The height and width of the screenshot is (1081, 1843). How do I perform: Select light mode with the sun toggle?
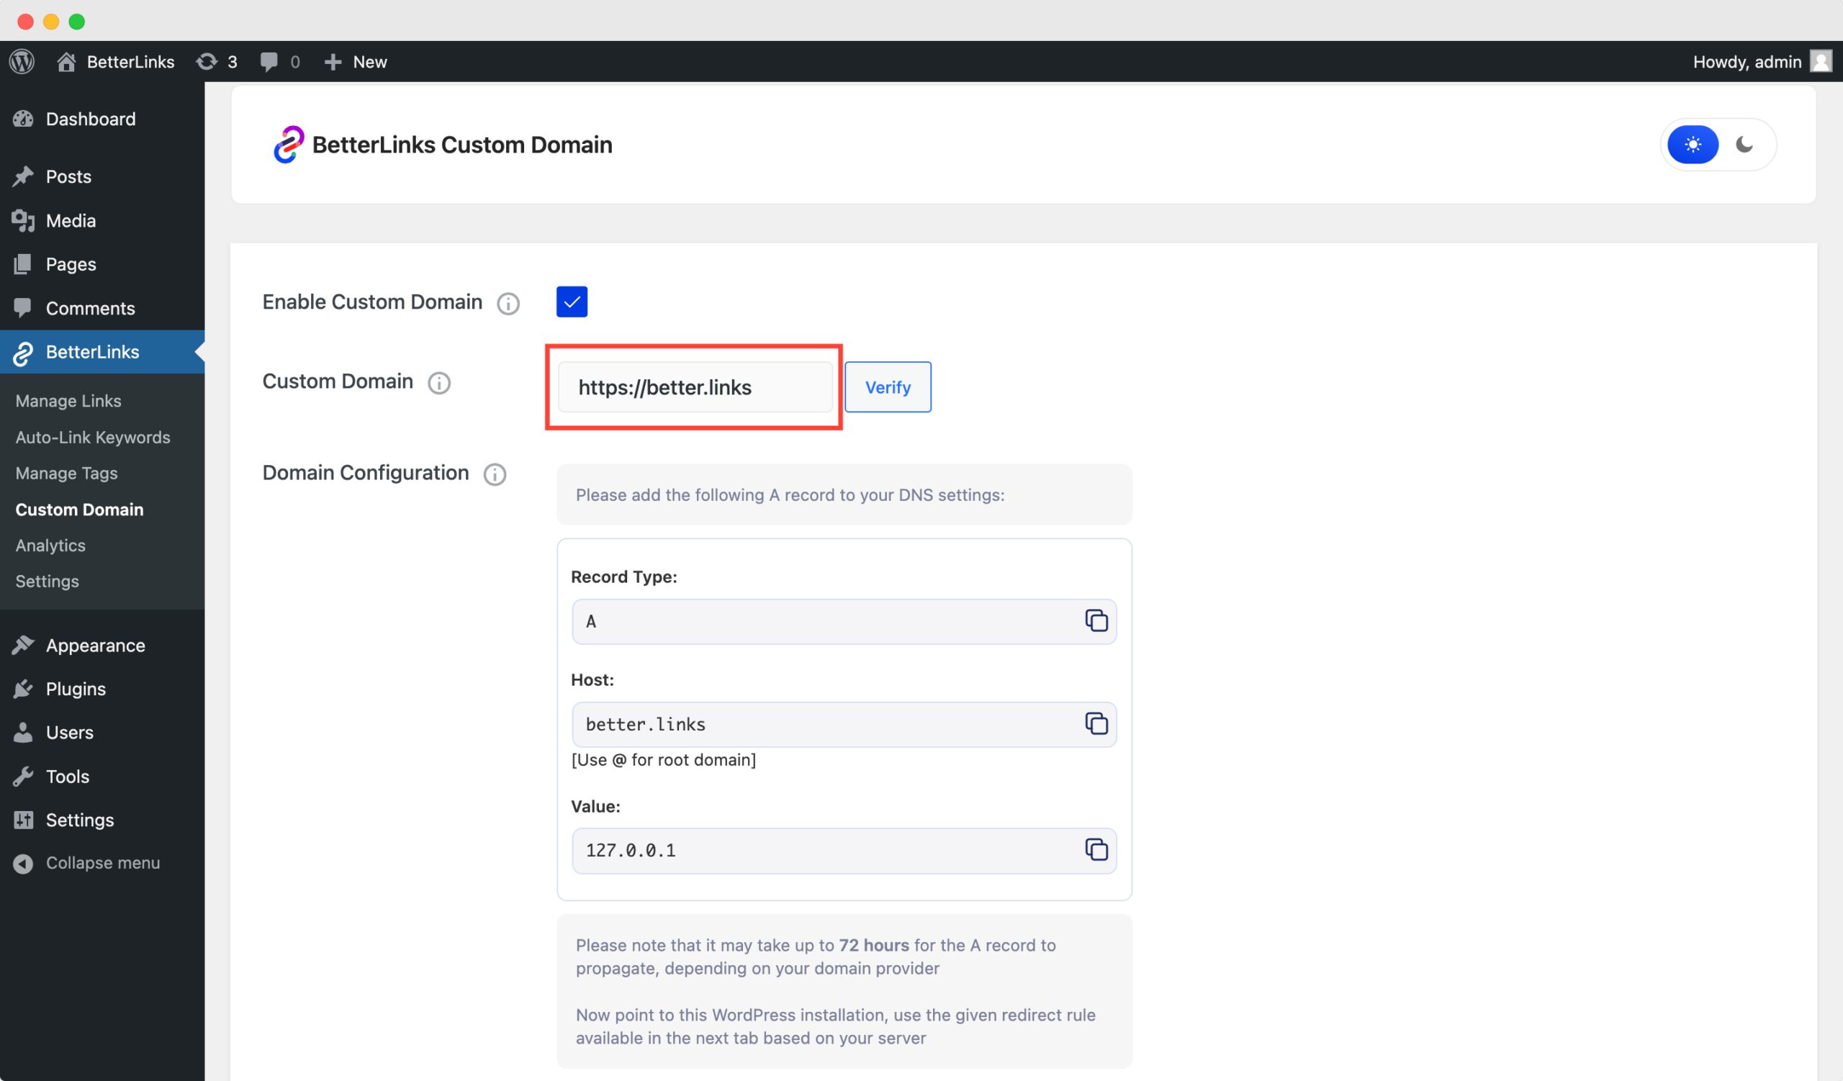(1694, 144)
